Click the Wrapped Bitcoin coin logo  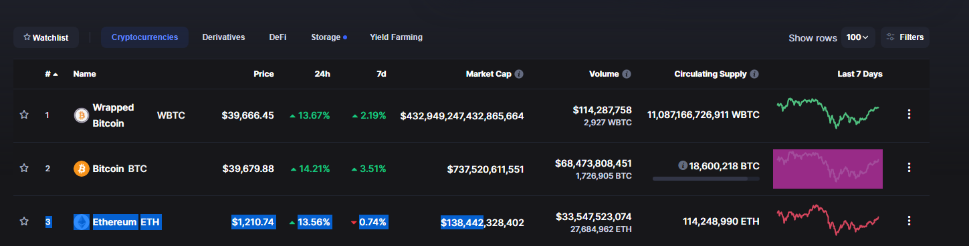[x=81, y=115]
